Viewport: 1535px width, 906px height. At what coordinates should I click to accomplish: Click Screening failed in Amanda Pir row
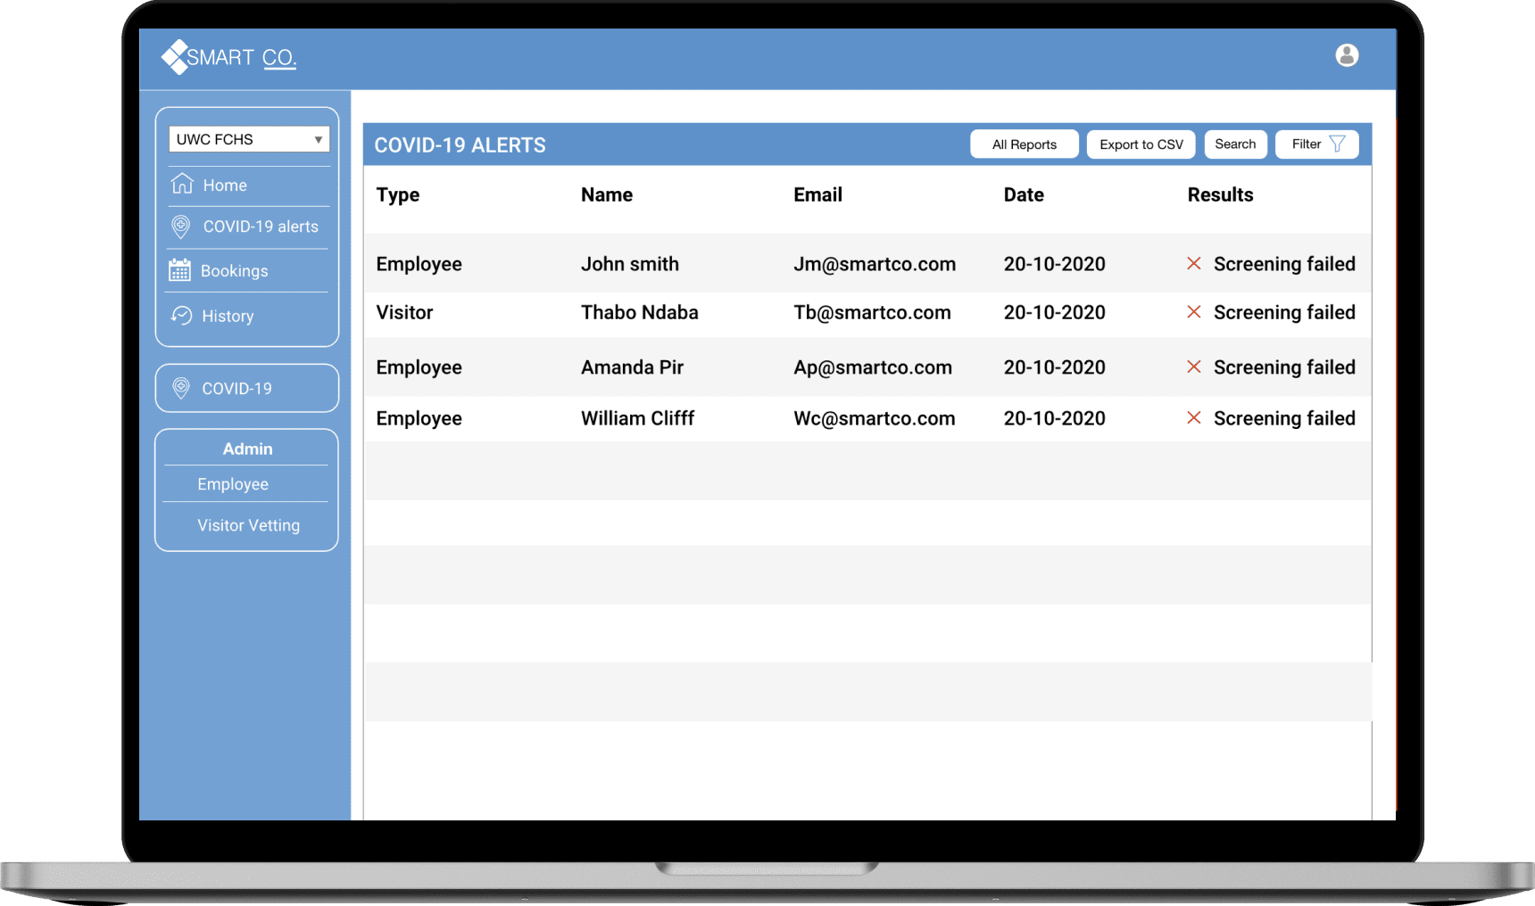[x=1284, y=367]
